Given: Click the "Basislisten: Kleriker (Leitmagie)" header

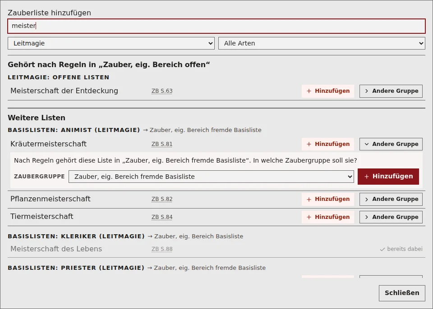Looking at the screenshot, I should click(x=76, y=236).
